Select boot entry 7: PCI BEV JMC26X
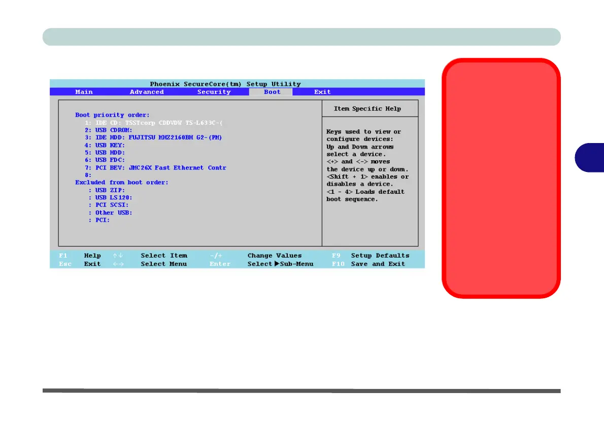This screenshot has width=604, height=425. tap(156, 167)
